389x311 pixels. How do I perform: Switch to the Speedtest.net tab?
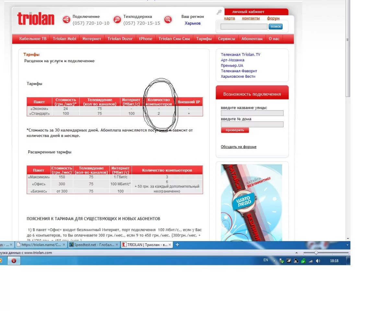94,245
